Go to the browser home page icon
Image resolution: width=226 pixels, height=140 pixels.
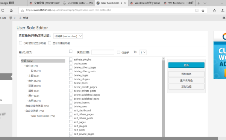click(x=11, y=11)
